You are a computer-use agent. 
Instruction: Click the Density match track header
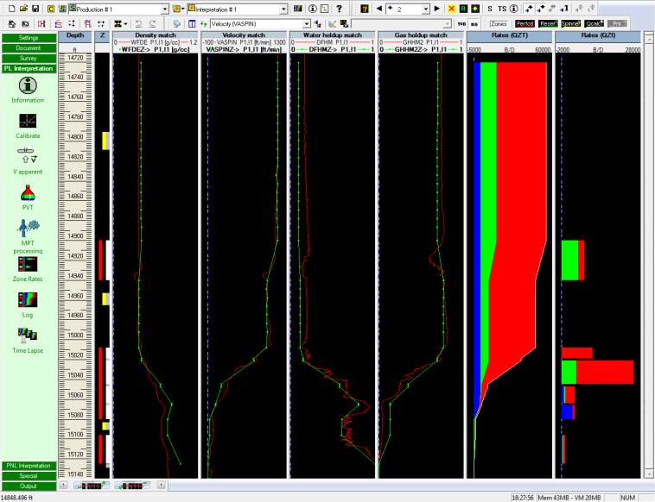[156, 35]
